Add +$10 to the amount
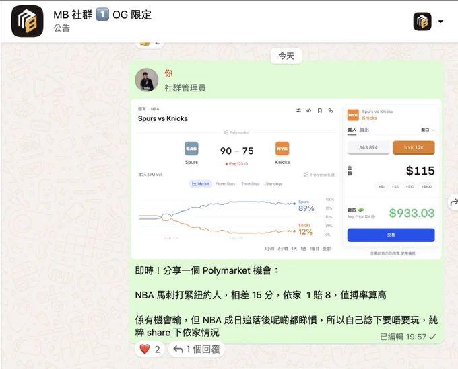This screenshot has height=369, width=458. click(x=410, y=186)
